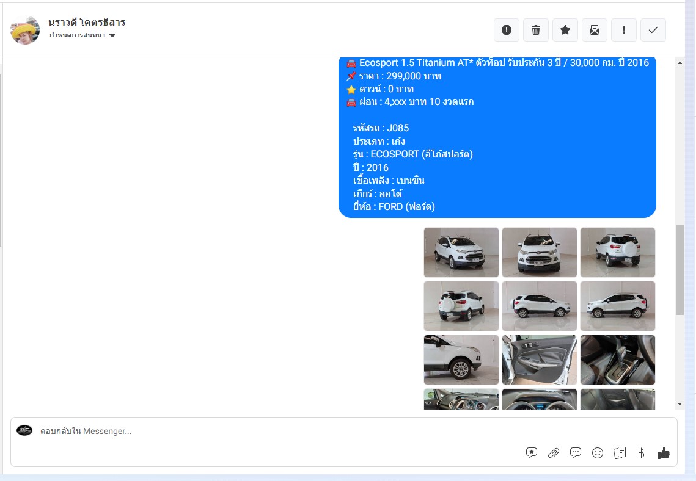This screenshot has height=481, width=696.
Task: Open side profile photo facing right
Action: 540,306
